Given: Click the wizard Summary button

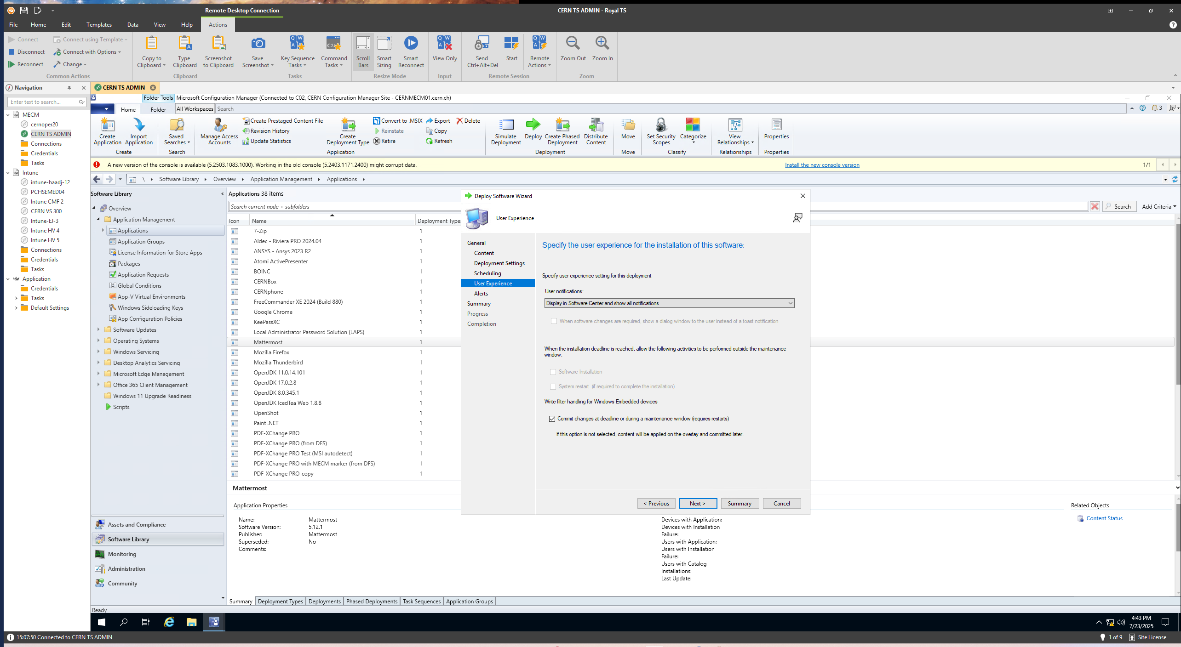Looking at the screenshot, I should (x=740, y=504).
